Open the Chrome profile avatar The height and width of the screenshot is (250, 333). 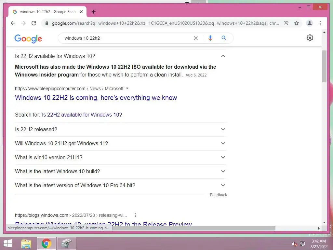[x=310, y=23]
